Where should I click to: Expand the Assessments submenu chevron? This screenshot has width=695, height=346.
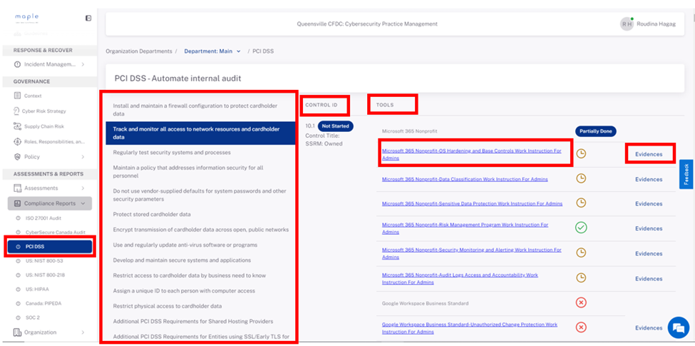pyautogui.click(x=83, y=188)
